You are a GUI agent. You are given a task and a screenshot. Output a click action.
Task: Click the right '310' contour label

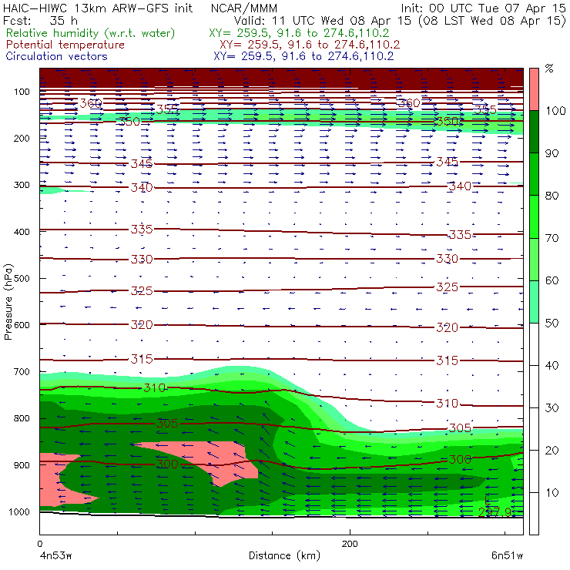click(x=447, y=403)
